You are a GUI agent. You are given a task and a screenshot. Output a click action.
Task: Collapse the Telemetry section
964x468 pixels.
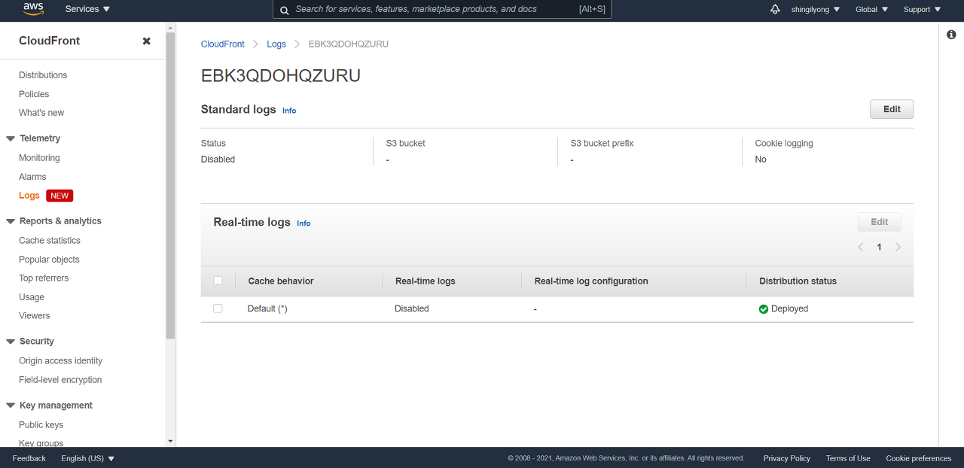[11, 138]
